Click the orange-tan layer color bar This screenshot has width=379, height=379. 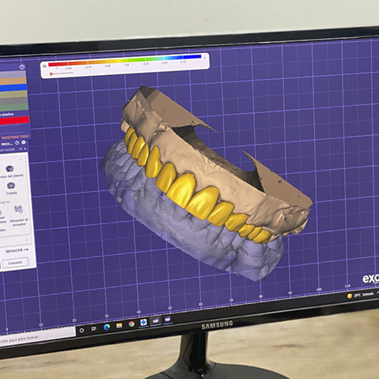click(13, 81)
